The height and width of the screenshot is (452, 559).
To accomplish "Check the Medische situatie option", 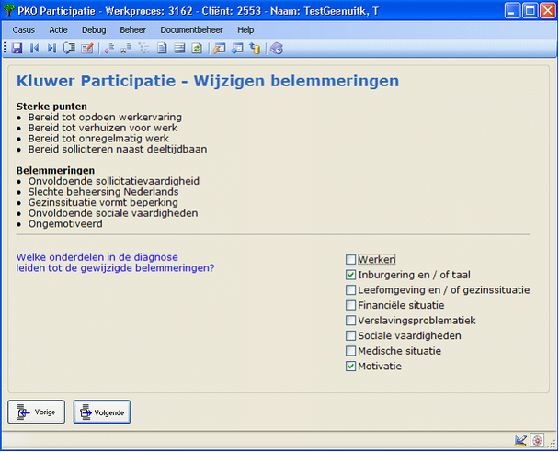I will (x=350, y=351).
